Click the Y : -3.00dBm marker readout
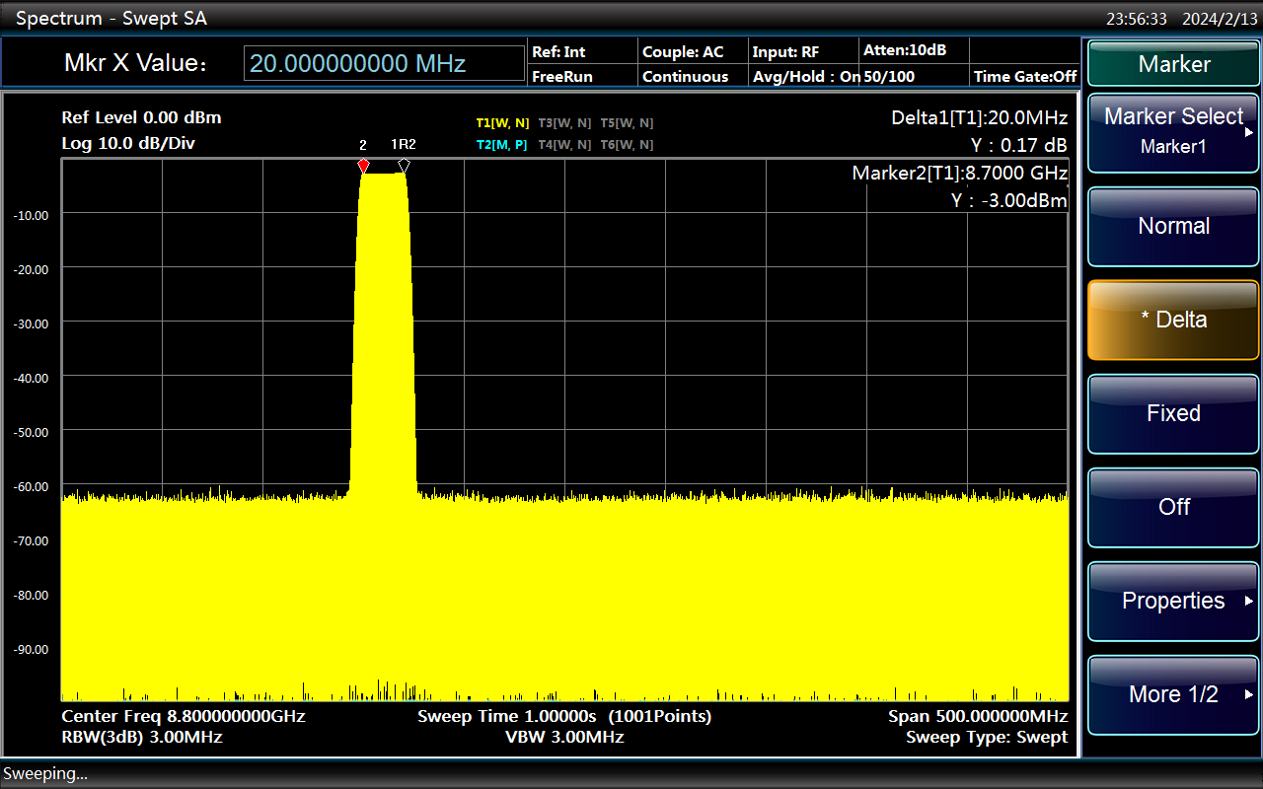The height and width of the screenshot is (789, 1263). point(1008,200)
